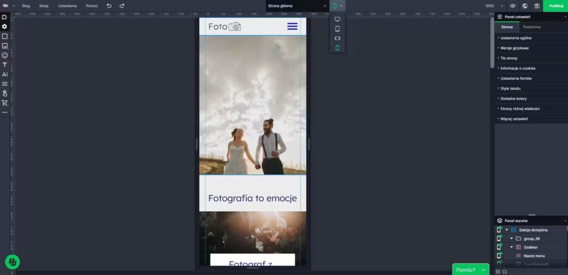Click the folder icon below layers panel
The image size is (568, 275).
click(505, 272)
